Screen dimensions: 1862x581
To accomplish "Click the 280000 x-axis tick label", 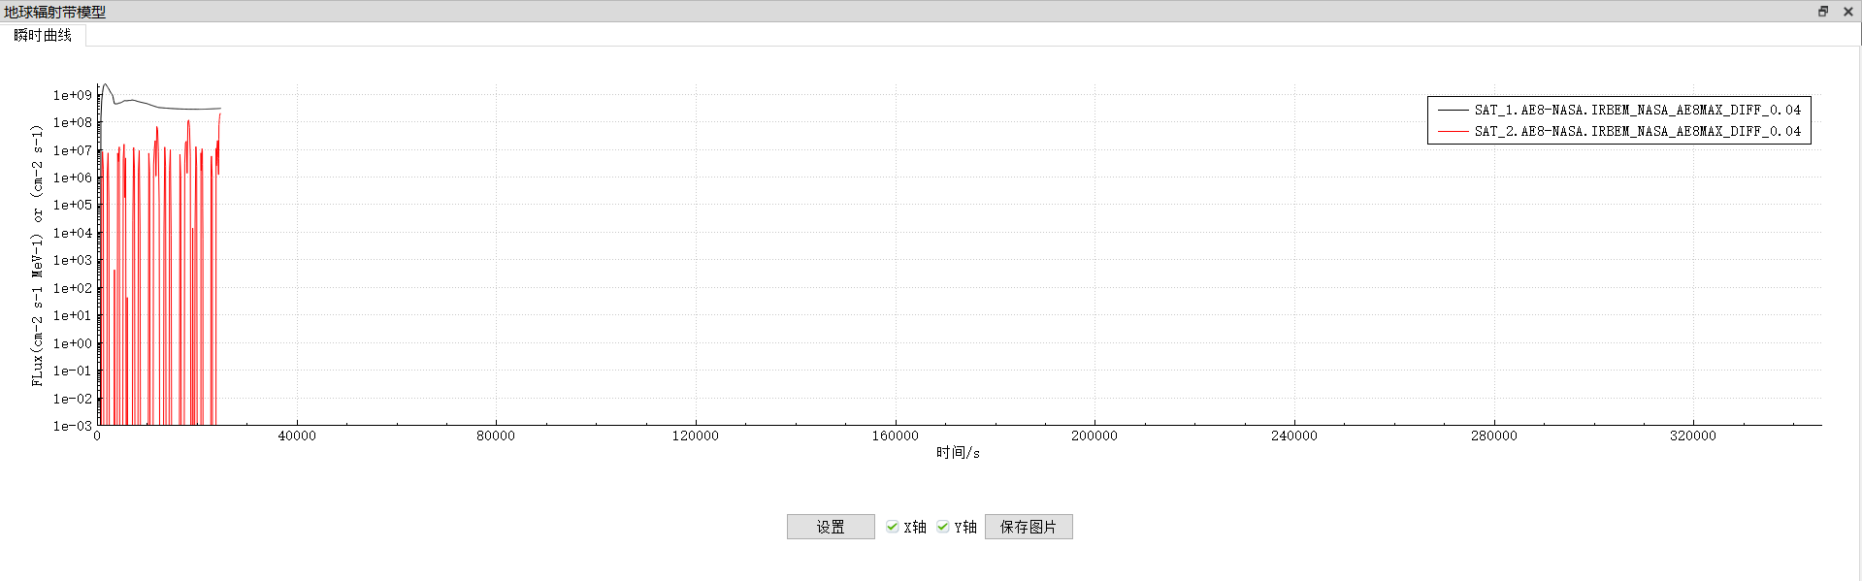I will [x=1494, y=436].
